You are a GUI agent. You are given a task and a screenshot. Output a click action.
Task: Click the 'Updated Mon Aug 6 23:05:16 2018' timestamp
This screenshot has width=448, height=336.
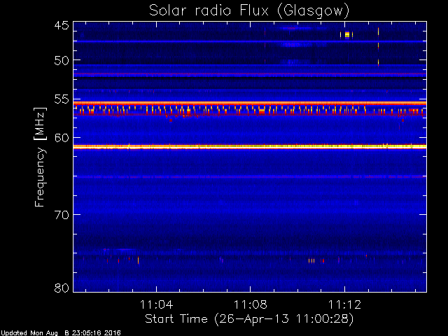61,333
